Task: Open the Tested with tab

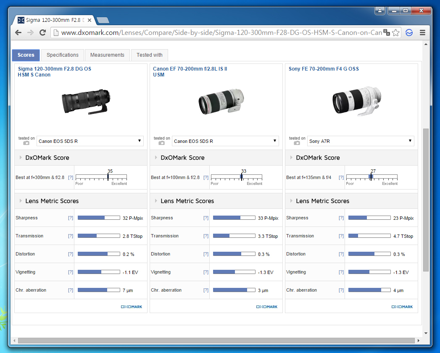Action: click(150, 55)
